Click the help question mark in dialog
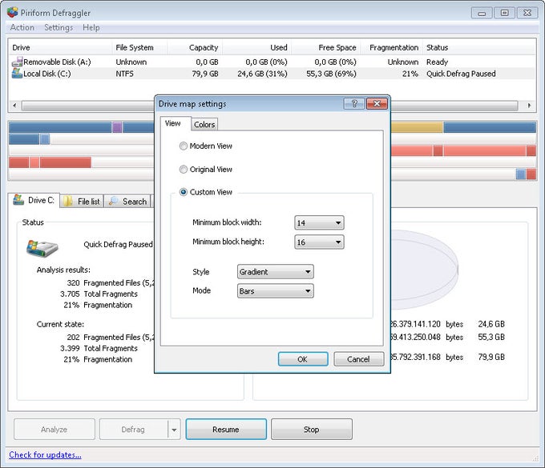The width and height of the screenshot is (545, 468). tap(353, 103)
